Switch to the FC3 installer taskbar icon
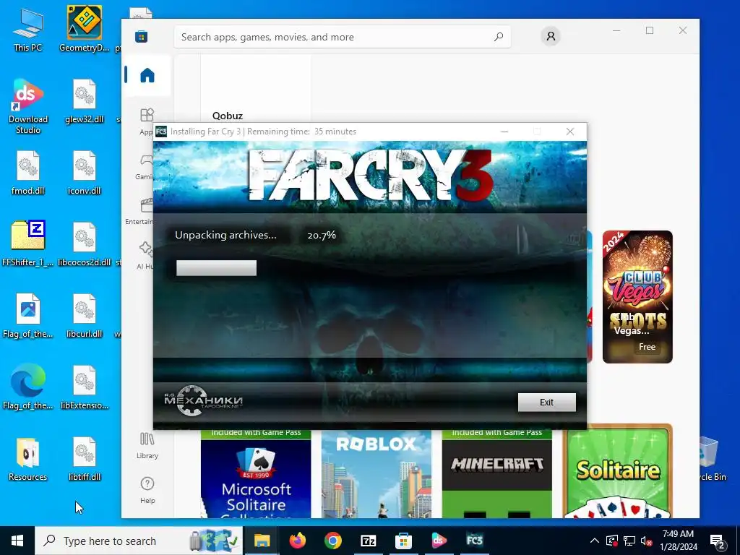Viewport: 740px width, 555px height. [474, 541]
